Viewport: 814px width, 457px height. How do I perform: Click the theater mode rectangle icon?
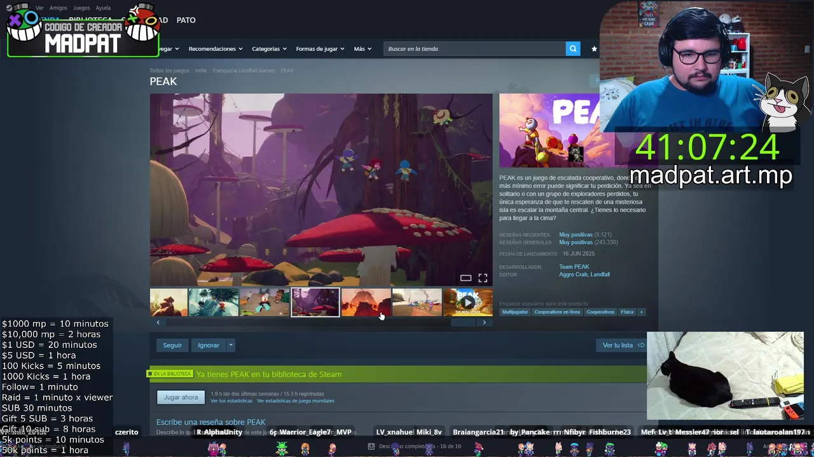tap(466, 278)
